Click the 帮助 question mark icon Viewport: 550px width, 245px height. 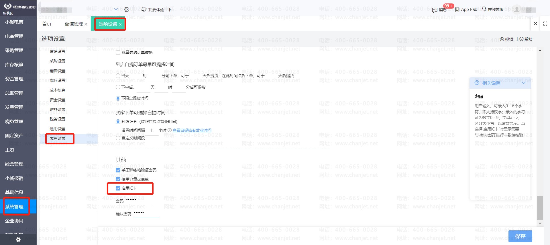point(521,39)
